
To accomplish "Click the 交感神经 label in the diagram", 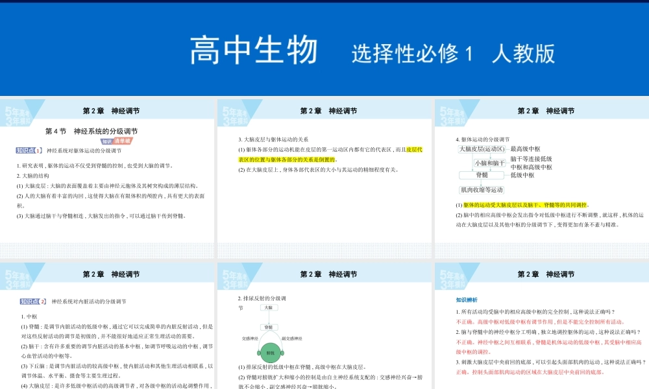I will click(x=250, y=338).
